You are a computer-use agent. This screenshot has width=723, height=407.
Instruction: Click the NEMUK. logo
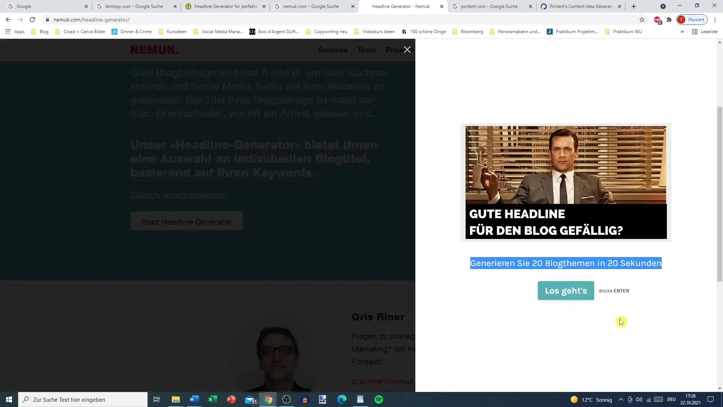point(155,50)
